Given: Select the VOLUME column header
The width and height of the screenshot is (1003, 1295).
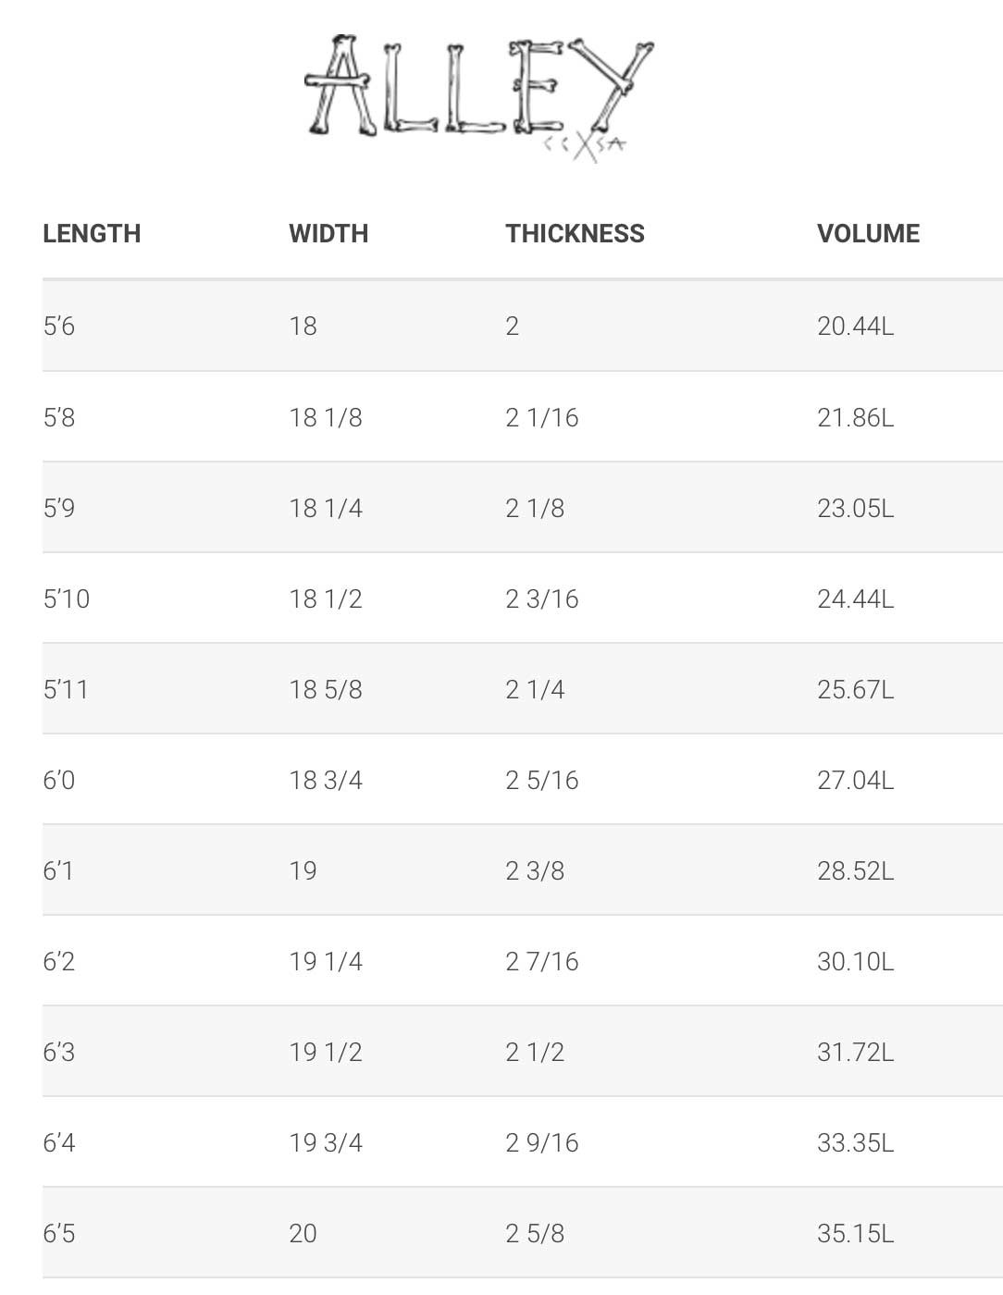Looking at the screenshot, I should point(868,233).
